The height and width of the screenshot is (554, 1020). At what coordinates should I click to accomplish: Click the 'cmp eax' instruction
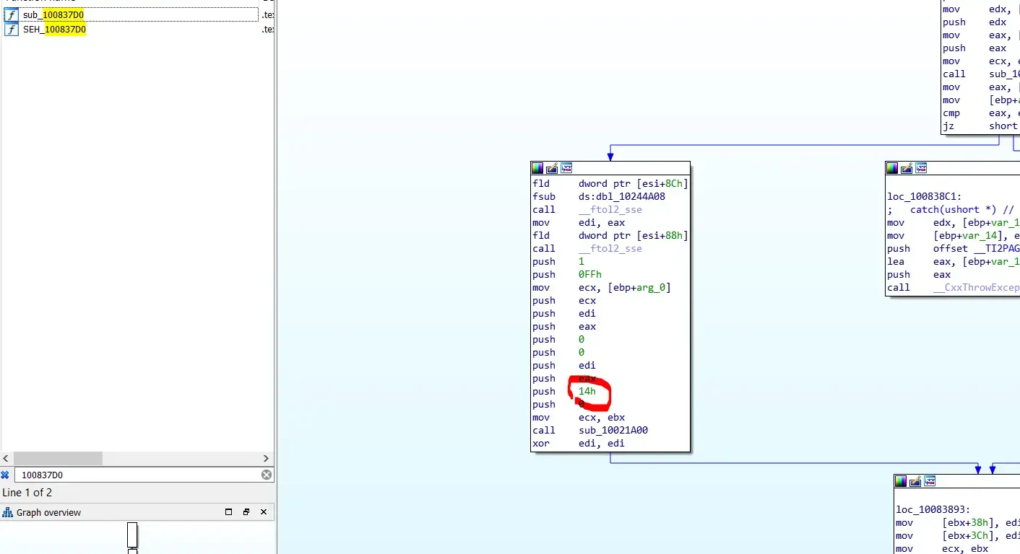pyautogui.click(x=981, y=113)
